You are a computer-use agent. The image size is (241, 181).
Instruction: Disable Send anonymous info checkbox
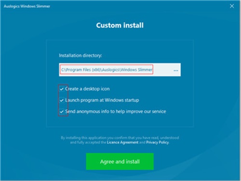[x=62, y=112]
